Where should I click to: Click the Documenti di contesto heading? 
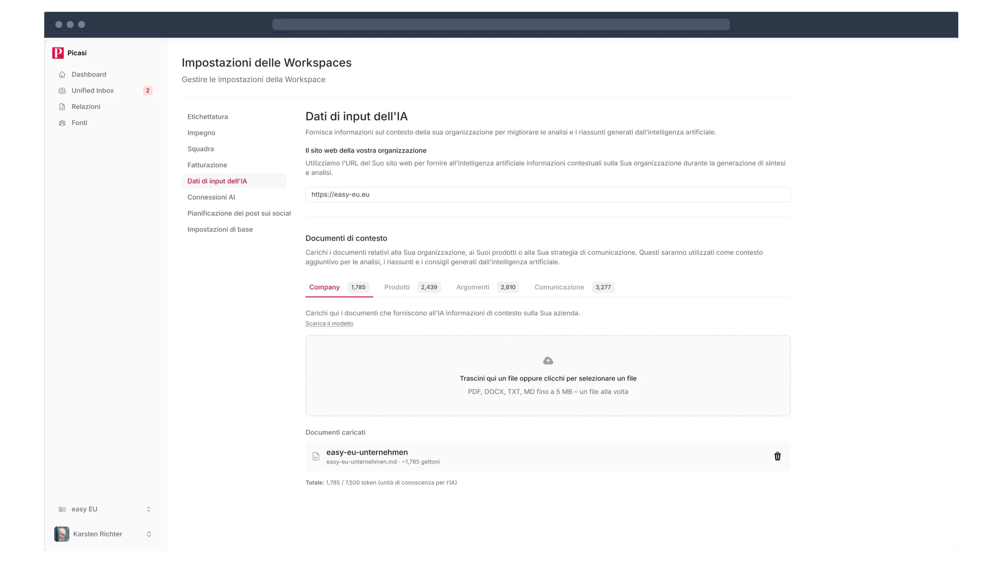[x=346, y=238]
